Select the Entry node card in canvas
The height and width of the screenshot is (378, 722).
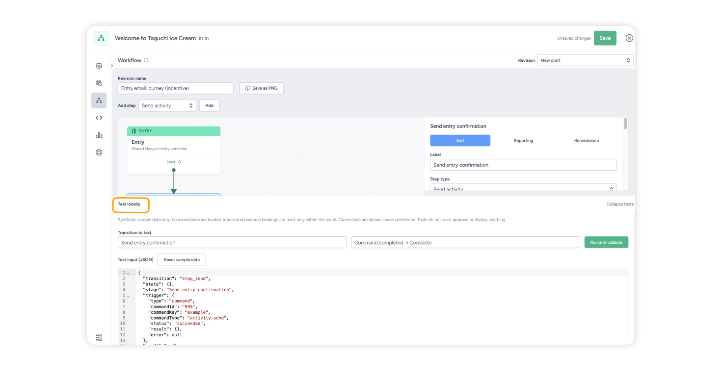point(174,150)
